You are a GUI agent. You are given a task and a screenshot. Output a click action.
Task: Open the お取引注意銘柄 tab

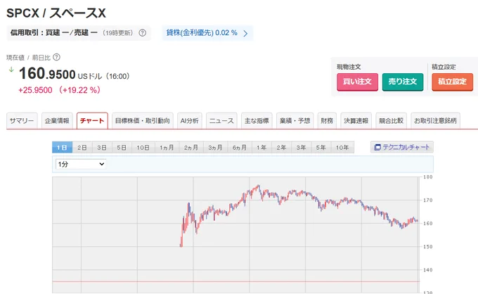pos(435,121)
